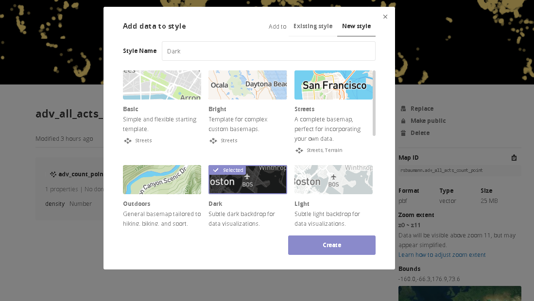Viewport: 534px width, 301px height.
Task: Click the style list scrollbar
Action: (374, 103)
